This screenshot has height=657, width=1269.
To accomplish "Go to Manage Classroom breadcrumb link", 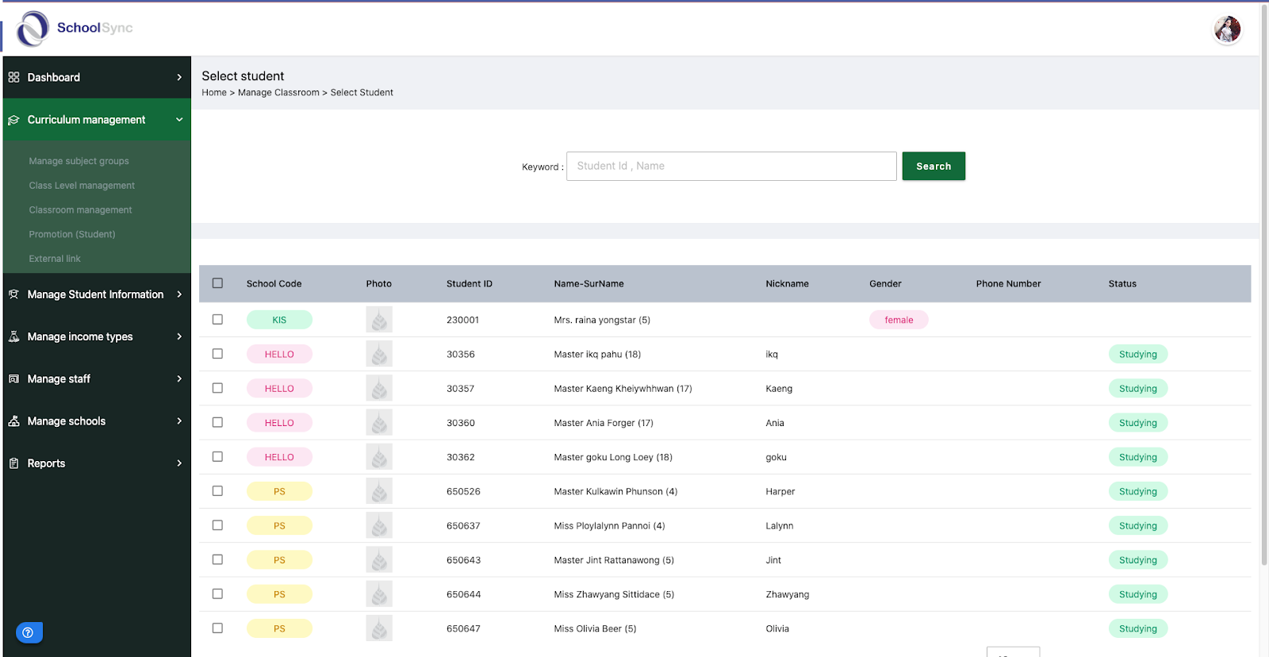I will (278, 93).
